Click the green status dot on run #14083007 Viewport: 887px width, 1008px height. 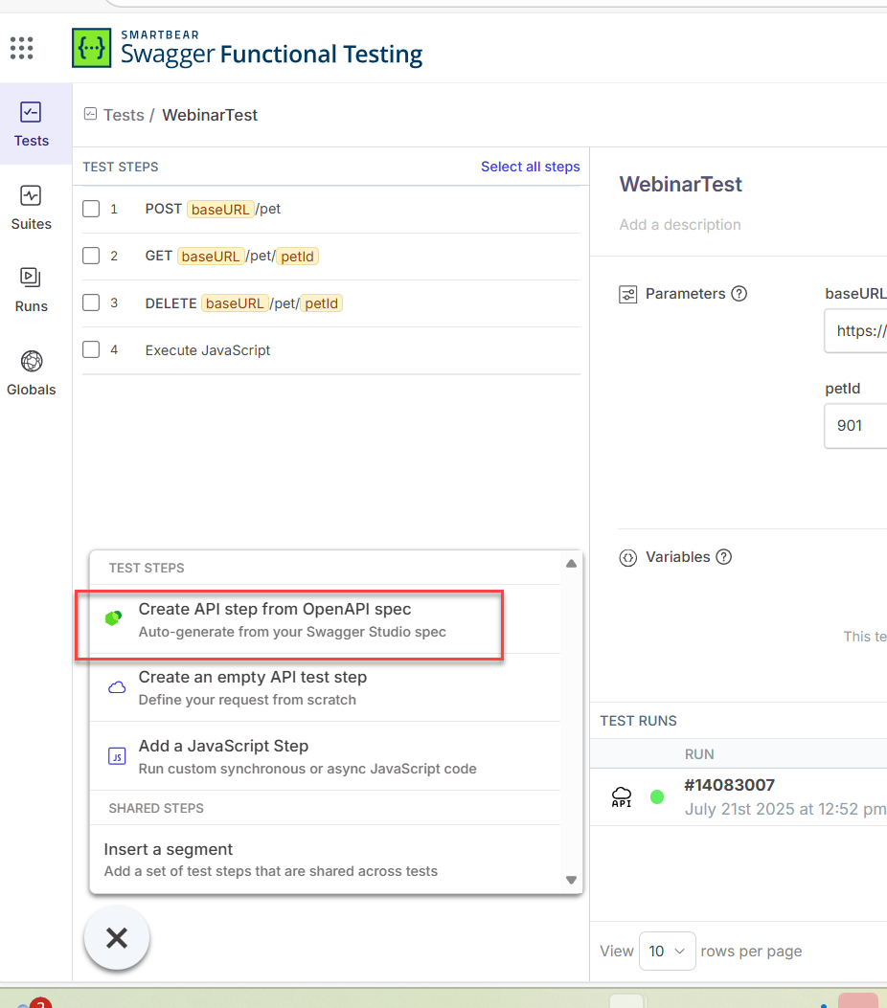[657, 796]
